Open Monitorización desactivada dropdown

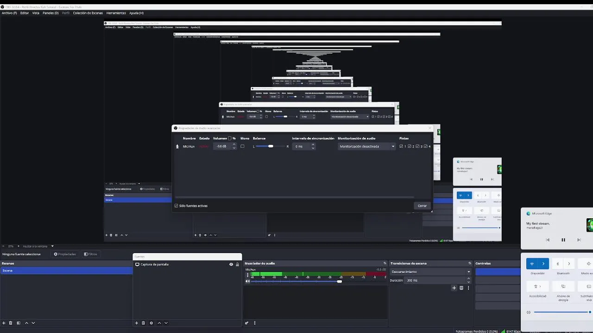(x=367, y=146)
